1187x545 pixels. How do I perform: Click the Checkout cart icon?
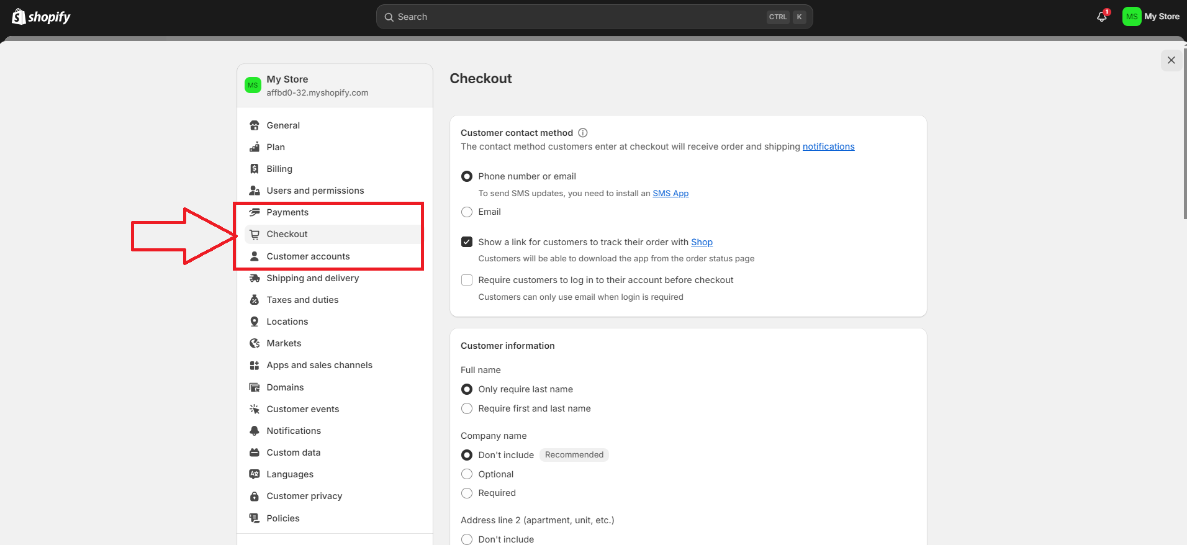click(255, 234)
